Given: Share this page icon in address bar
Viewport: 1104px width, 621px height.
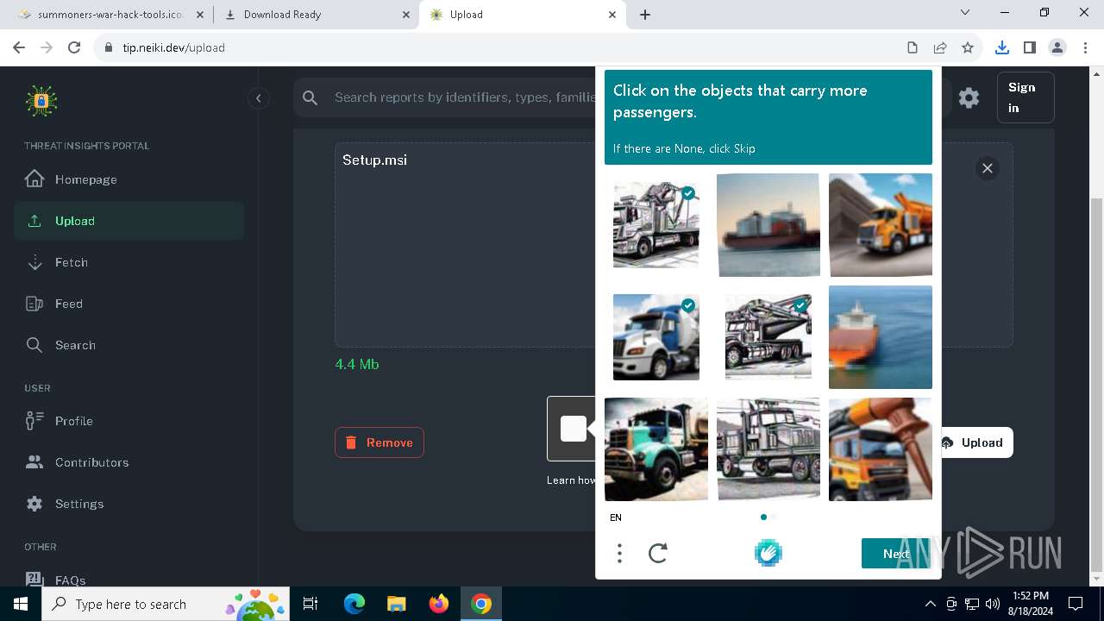Looking at the screenshot, I should 940,47.
